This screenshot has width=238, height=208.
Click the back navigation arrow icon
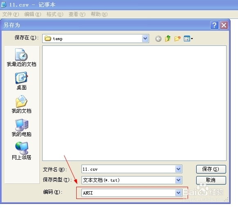pyautogui.click(x=158, y=38)
